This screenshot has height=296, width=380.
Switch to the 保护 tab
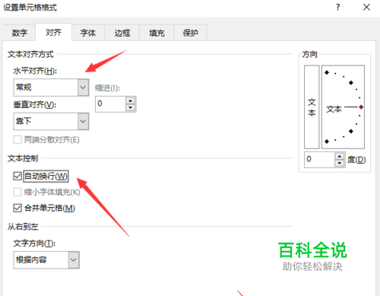coord(191,33)
